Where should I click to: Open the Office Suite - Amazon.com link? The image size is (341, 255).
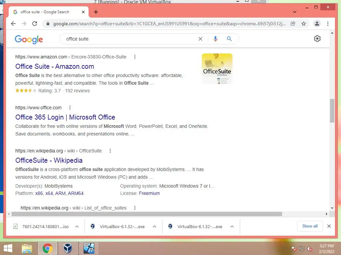55,66
